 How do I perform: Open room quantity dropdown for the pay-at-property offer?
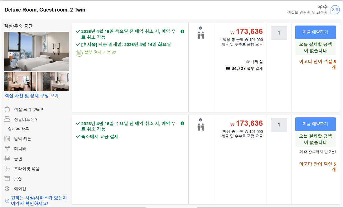(279, 125)
